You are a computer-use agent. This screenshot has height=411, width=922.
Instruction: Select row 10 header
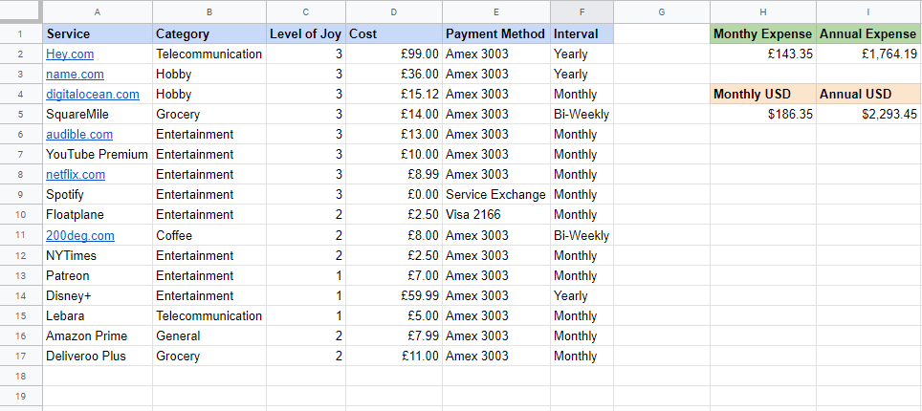point(21,215)
